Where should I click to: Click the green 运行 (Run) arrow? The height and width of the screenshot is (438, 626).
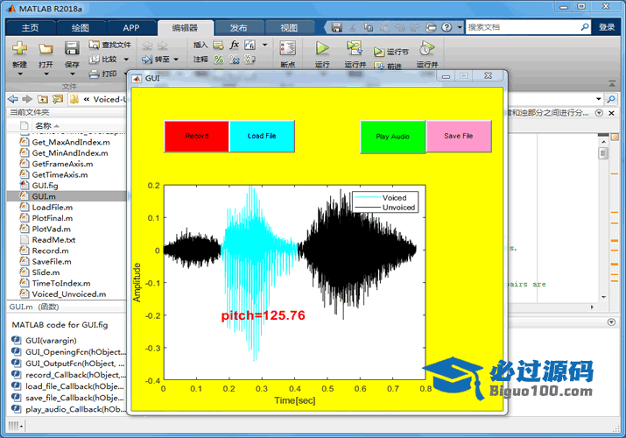[x=322, y=48]
